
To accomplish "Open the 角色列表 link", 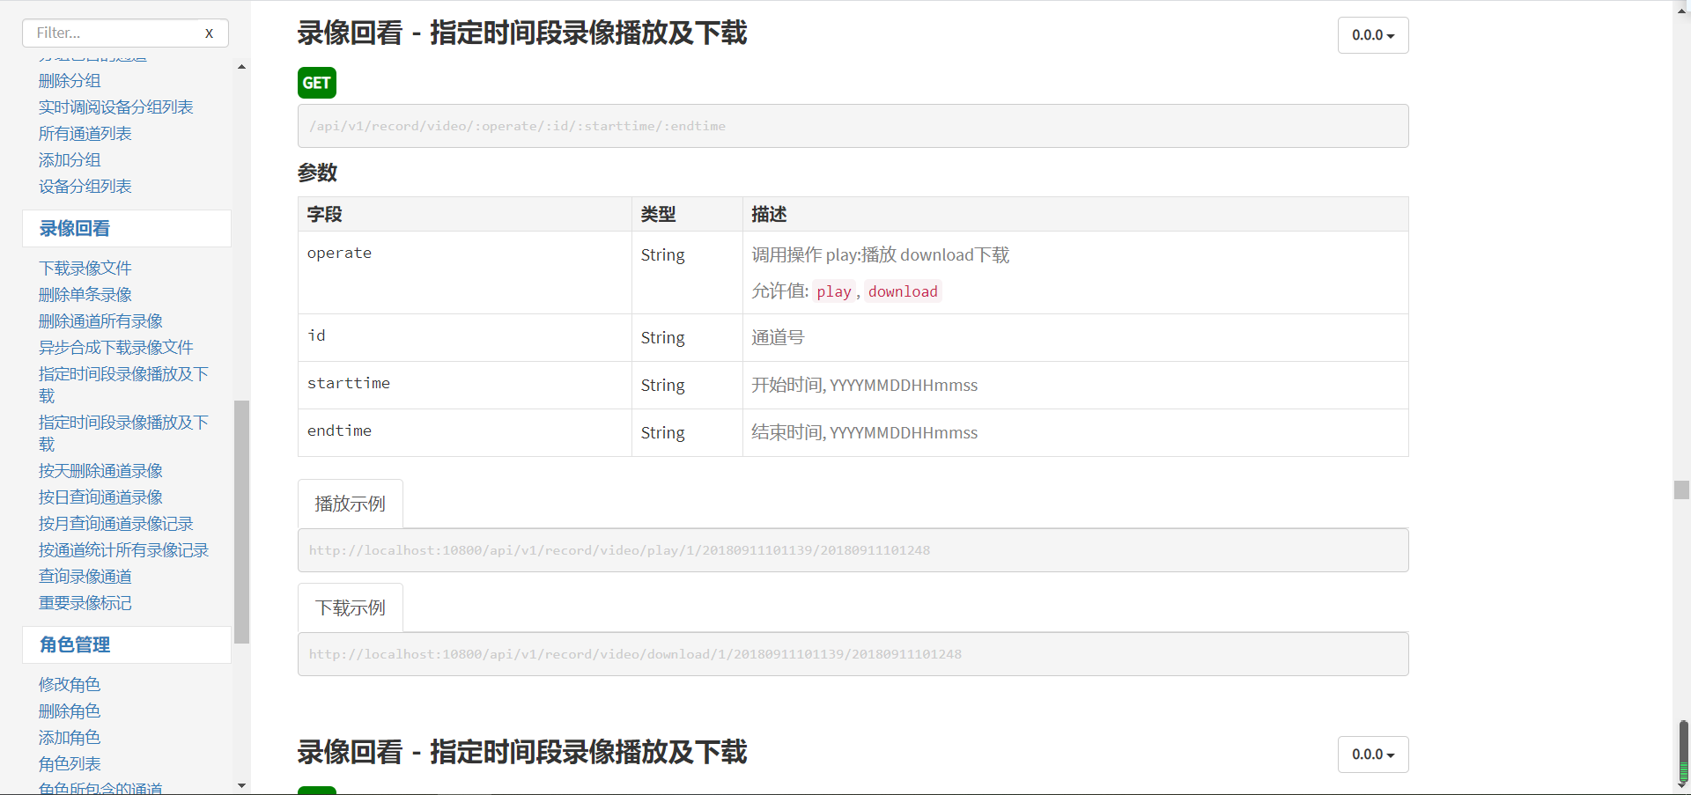I will [x=70, y=764].
